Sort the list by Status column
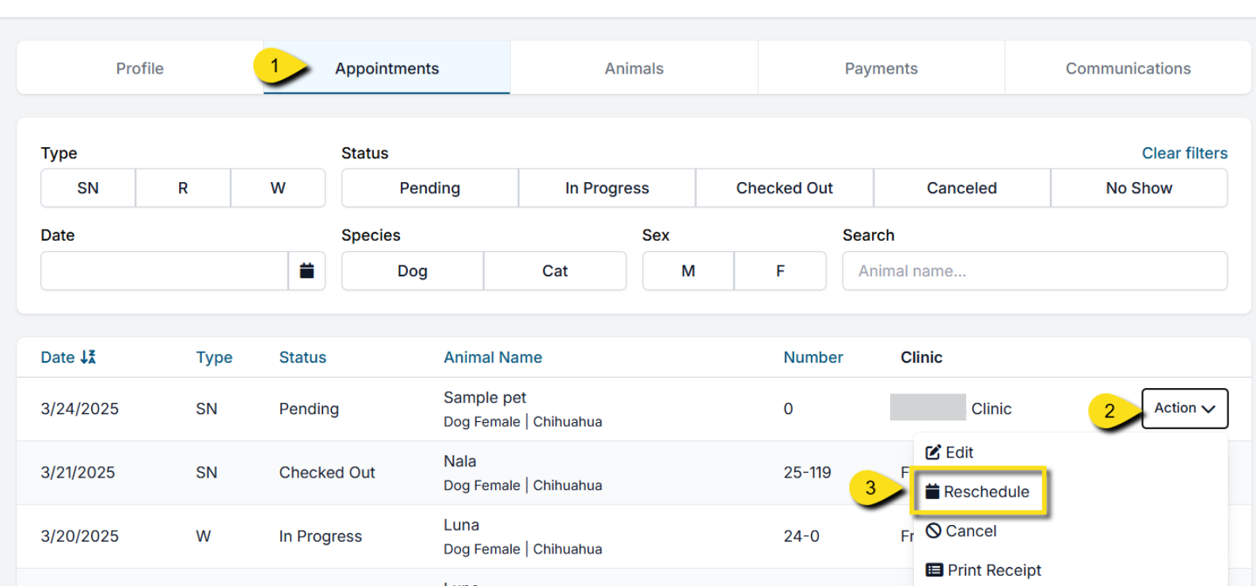Image resolution: width=1256 pixels, height=586 pixels. [303, 357]
